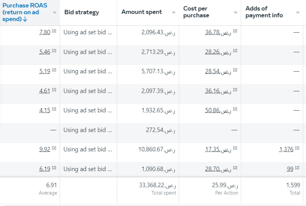Image resolution: width=306 pixels, height=206 pixels.
Task: Click the 9.92 ROAS value
Action: 45,149
